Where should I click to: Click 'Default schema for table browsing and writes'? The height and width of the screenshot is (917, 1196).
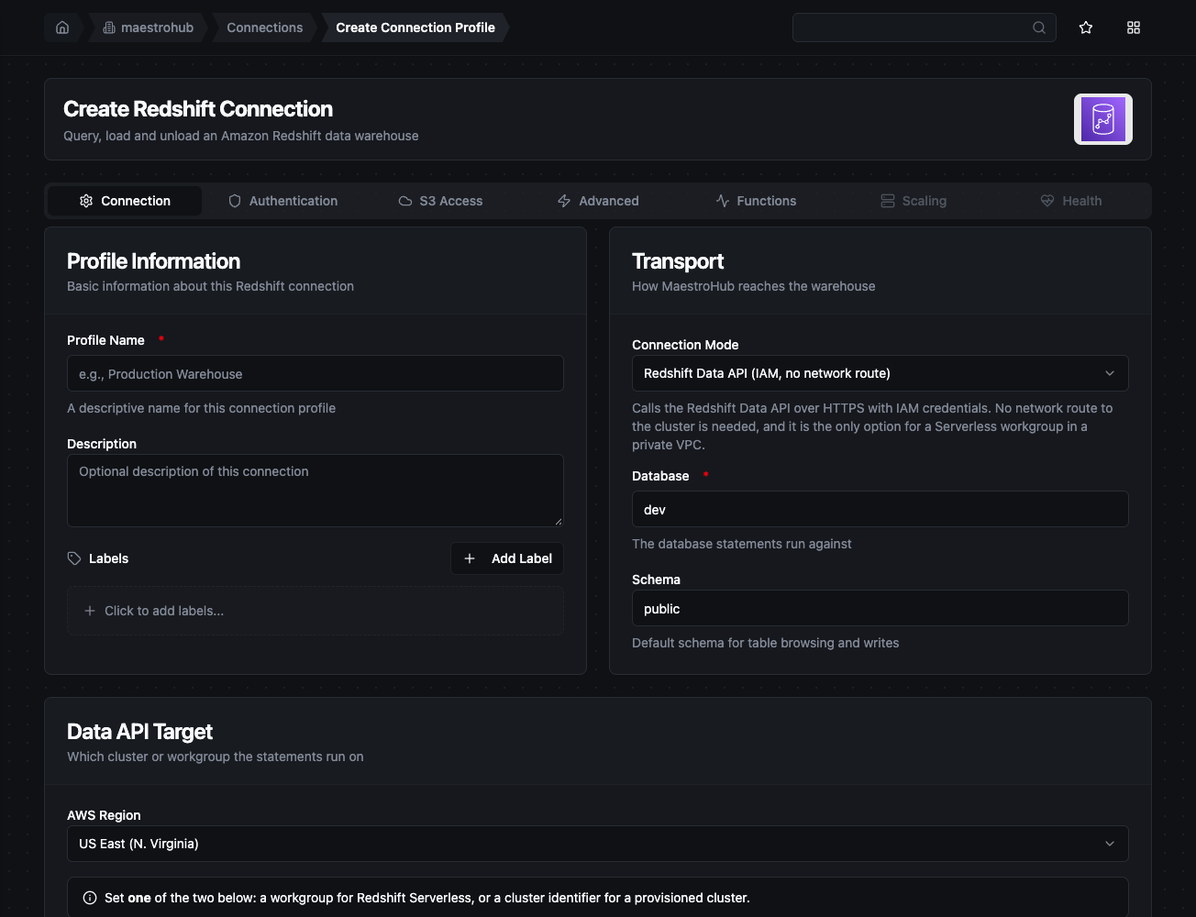[x=766, y=643]
